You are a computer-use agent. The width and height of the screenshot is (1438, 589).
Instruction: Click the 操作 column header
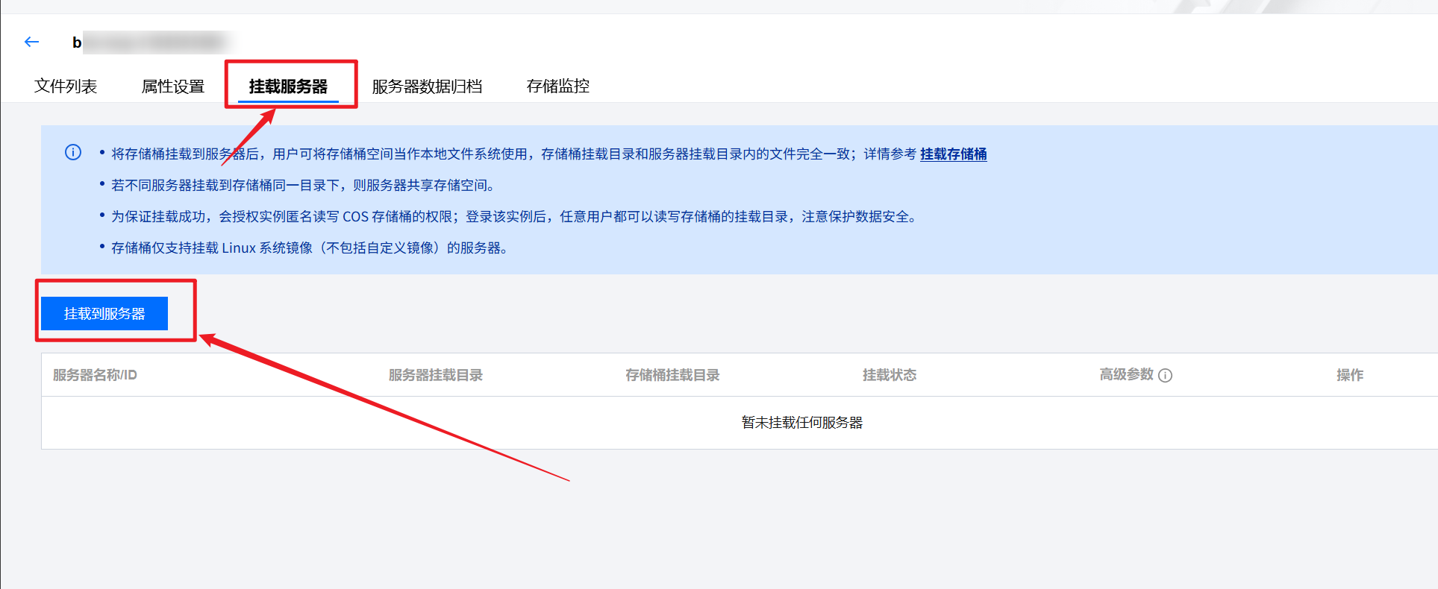(1349, 375)
